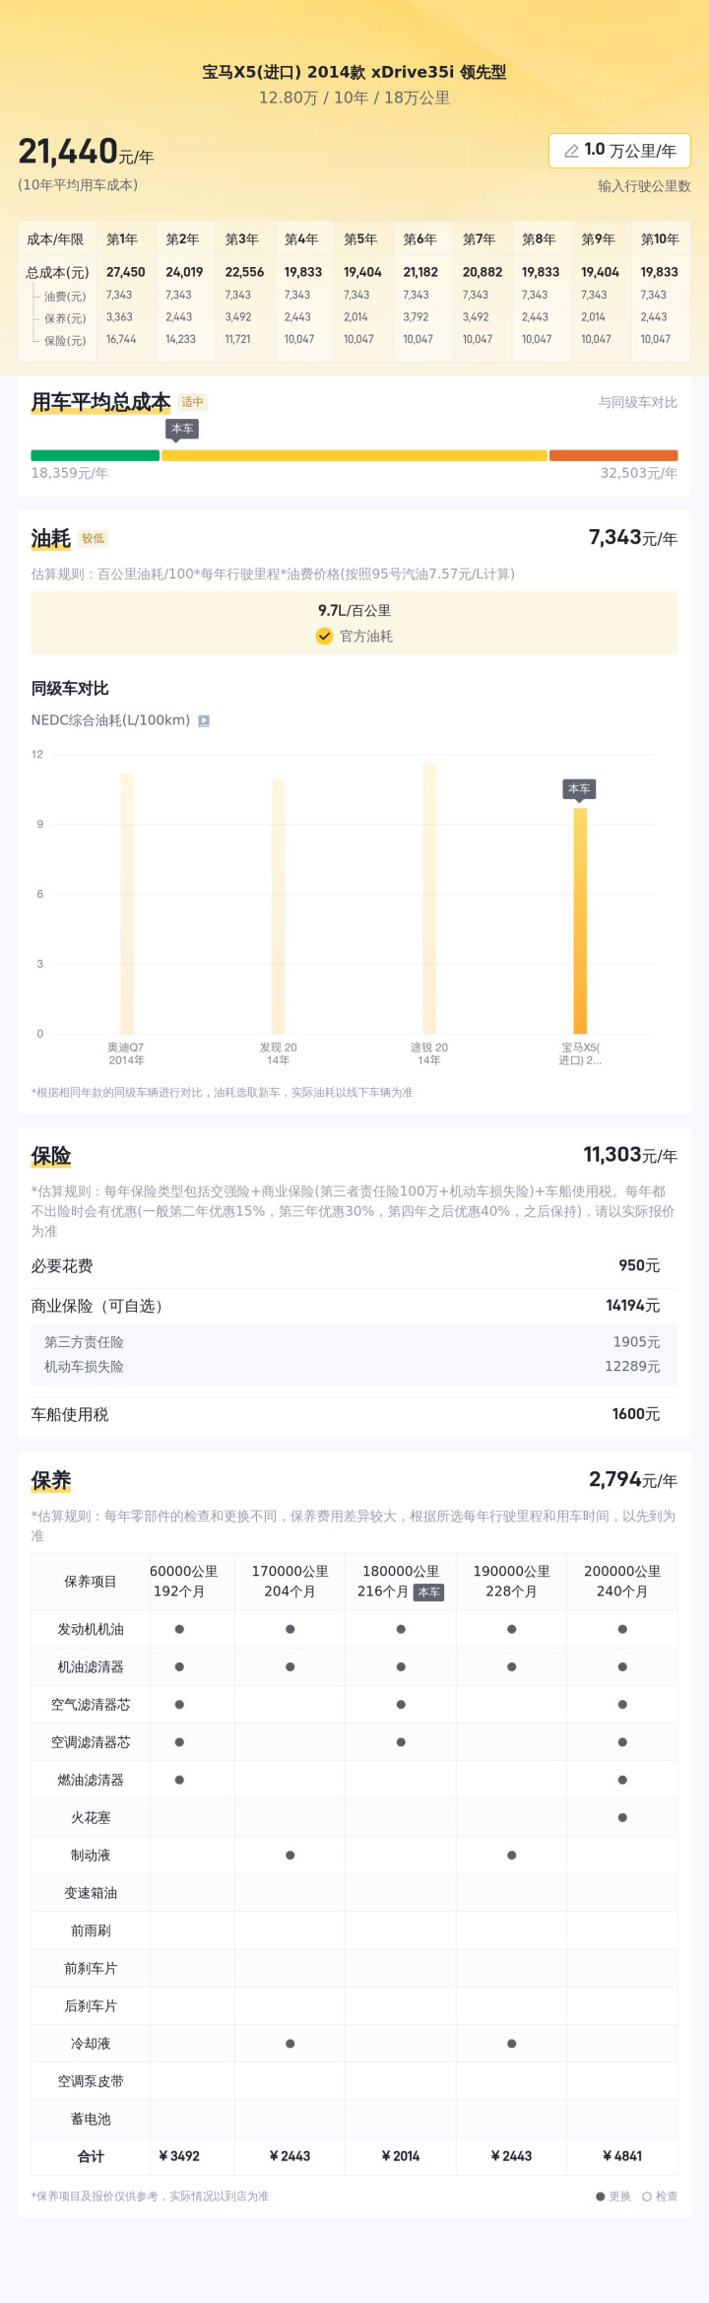Select the 更换 filled-dot legend option
Viewport: 709px width, 2303px height.
613,2196
